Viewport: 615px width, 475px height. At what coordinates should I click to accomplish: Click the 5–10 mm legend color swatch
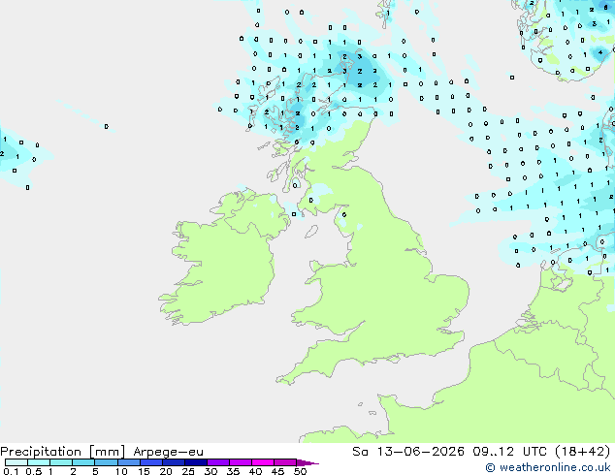coord(106,462)
